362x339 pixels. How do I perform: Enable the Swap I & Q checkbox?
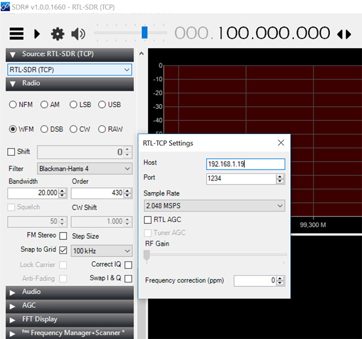click(x=128, y=279)
